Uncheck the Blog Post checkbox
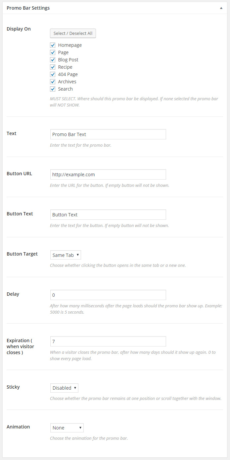Image resolution: width=230 pixels, height=460 pixels. coord(53,60)
